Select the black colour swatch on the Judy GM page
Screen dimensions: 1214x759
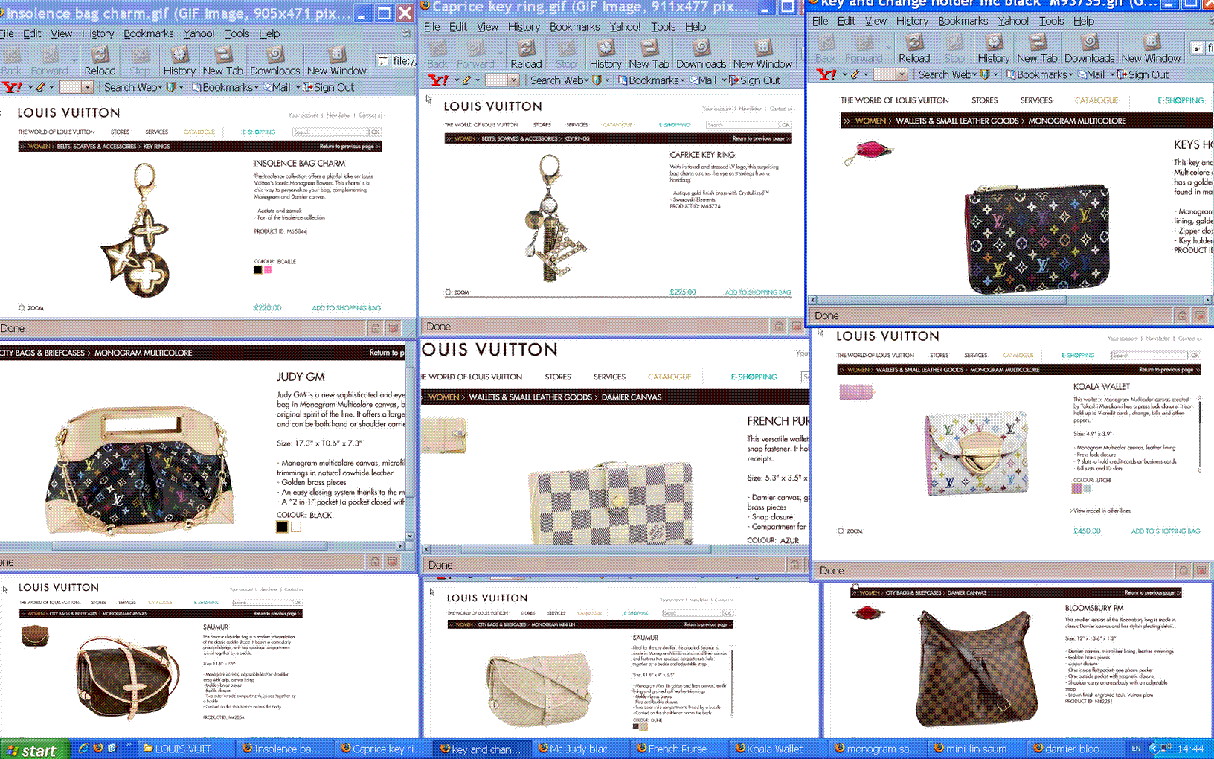282,527
